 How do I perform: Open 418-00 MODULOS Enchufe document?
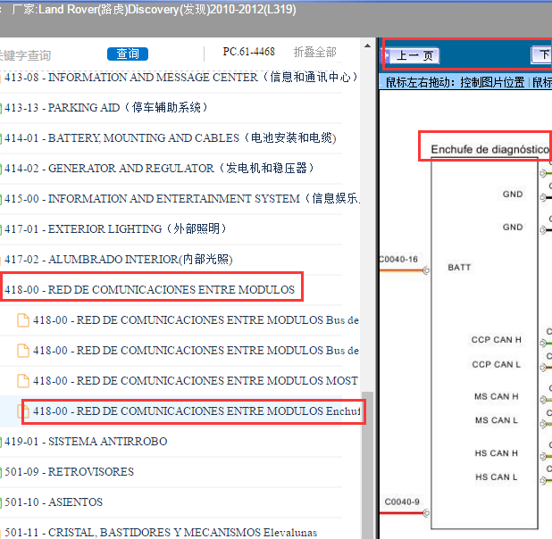(197, 410)
